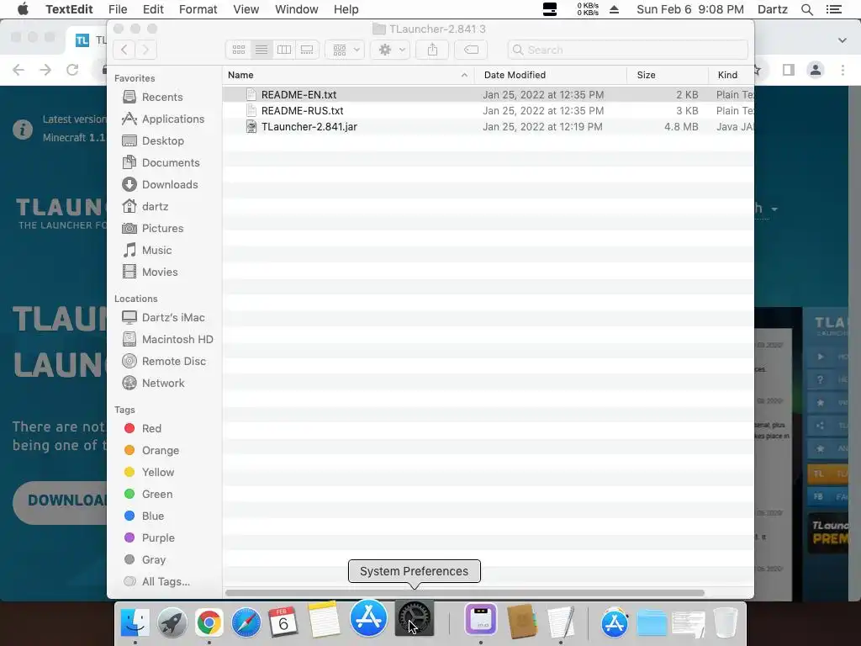861x646 pixels.
Task: Sort files by Date Modified column
Action: 550,75
